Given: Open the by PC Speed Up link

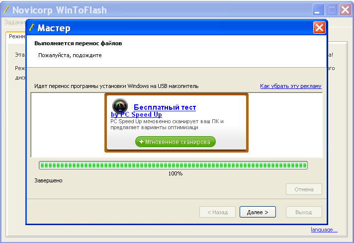Looking at the screenshot, I should tap(136, 115).
